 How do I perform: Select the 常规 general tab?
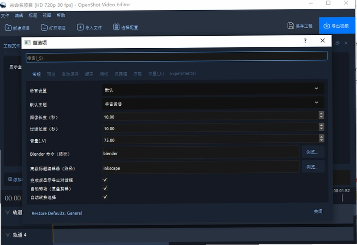click(37, 75)
